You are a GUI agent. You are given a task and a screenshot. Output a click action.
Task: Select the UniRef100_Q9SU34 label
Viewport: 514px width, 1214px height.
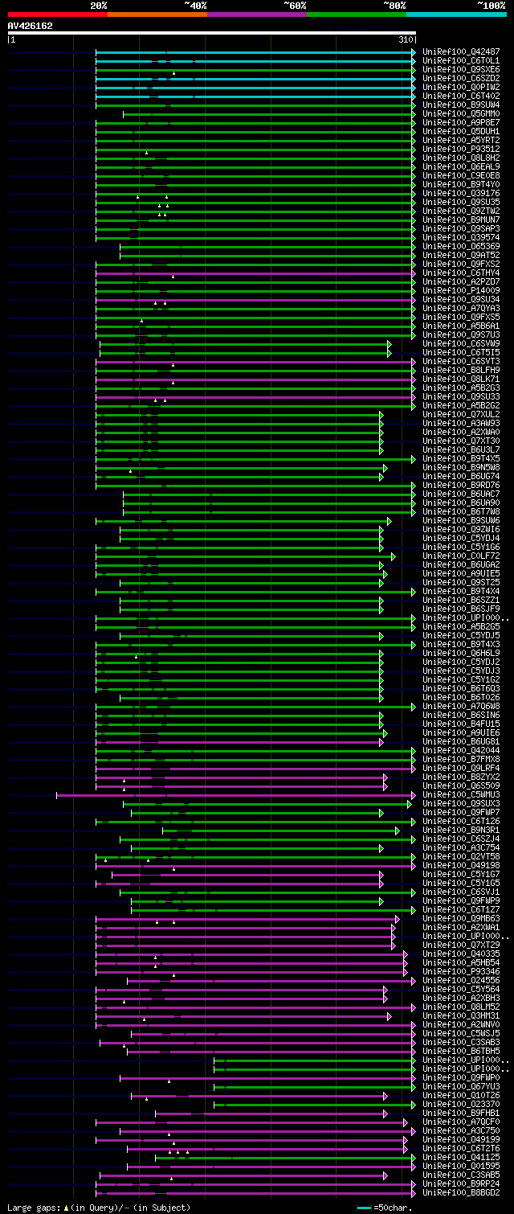pos(461,299)
